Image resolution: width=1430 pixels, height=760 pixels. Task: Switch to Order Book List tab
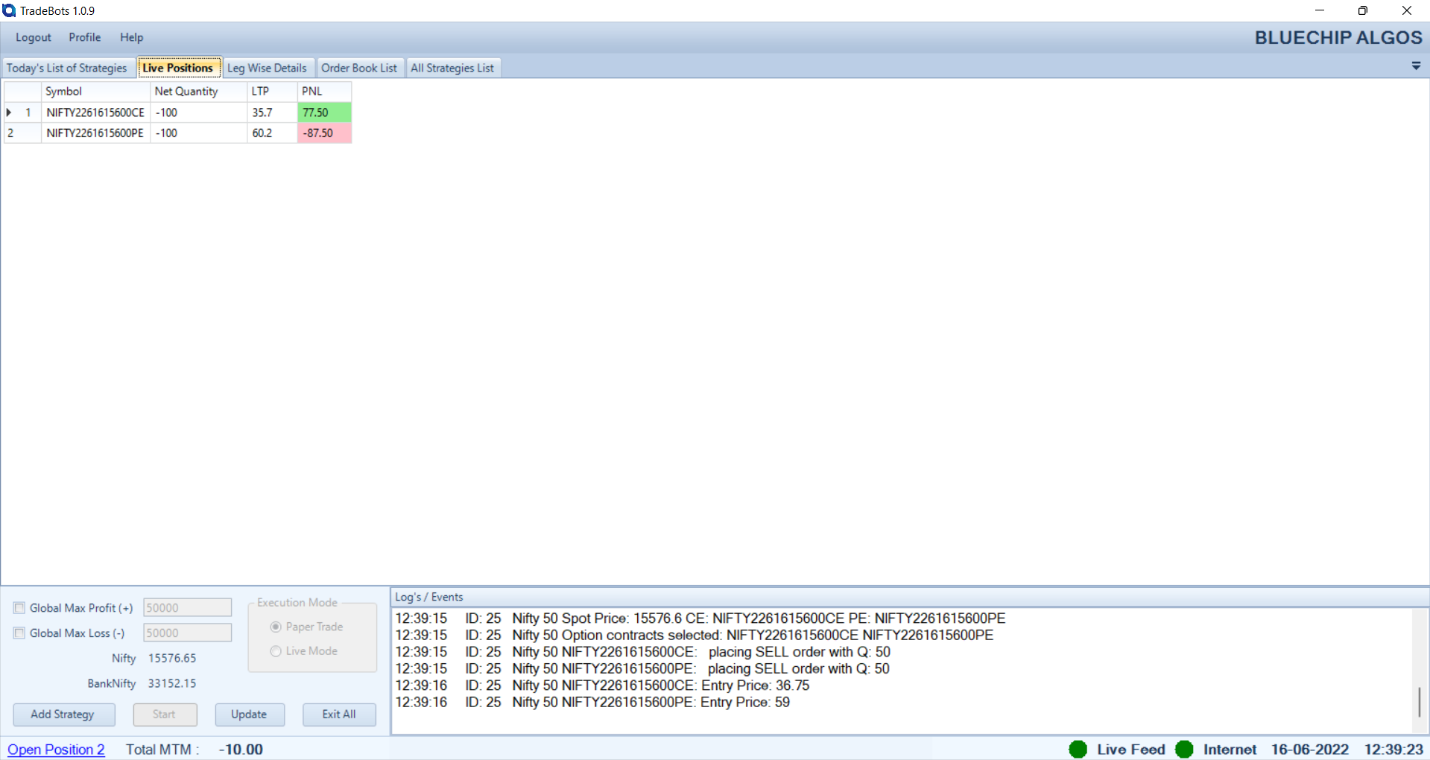coord(359,68)
